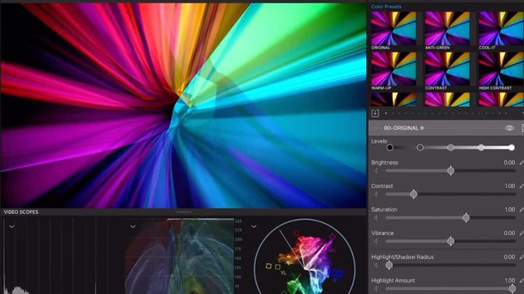
Task: Apply the WARM-UP color preset thumbnail
Action: tap(394, 69)
